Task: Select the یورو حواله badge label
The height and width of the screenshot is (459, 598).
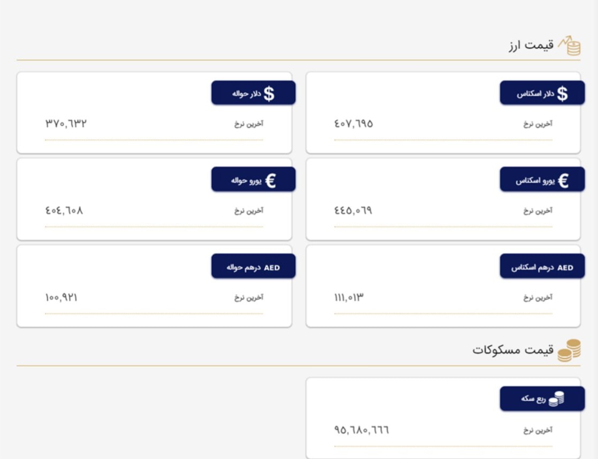Action: 246,180
